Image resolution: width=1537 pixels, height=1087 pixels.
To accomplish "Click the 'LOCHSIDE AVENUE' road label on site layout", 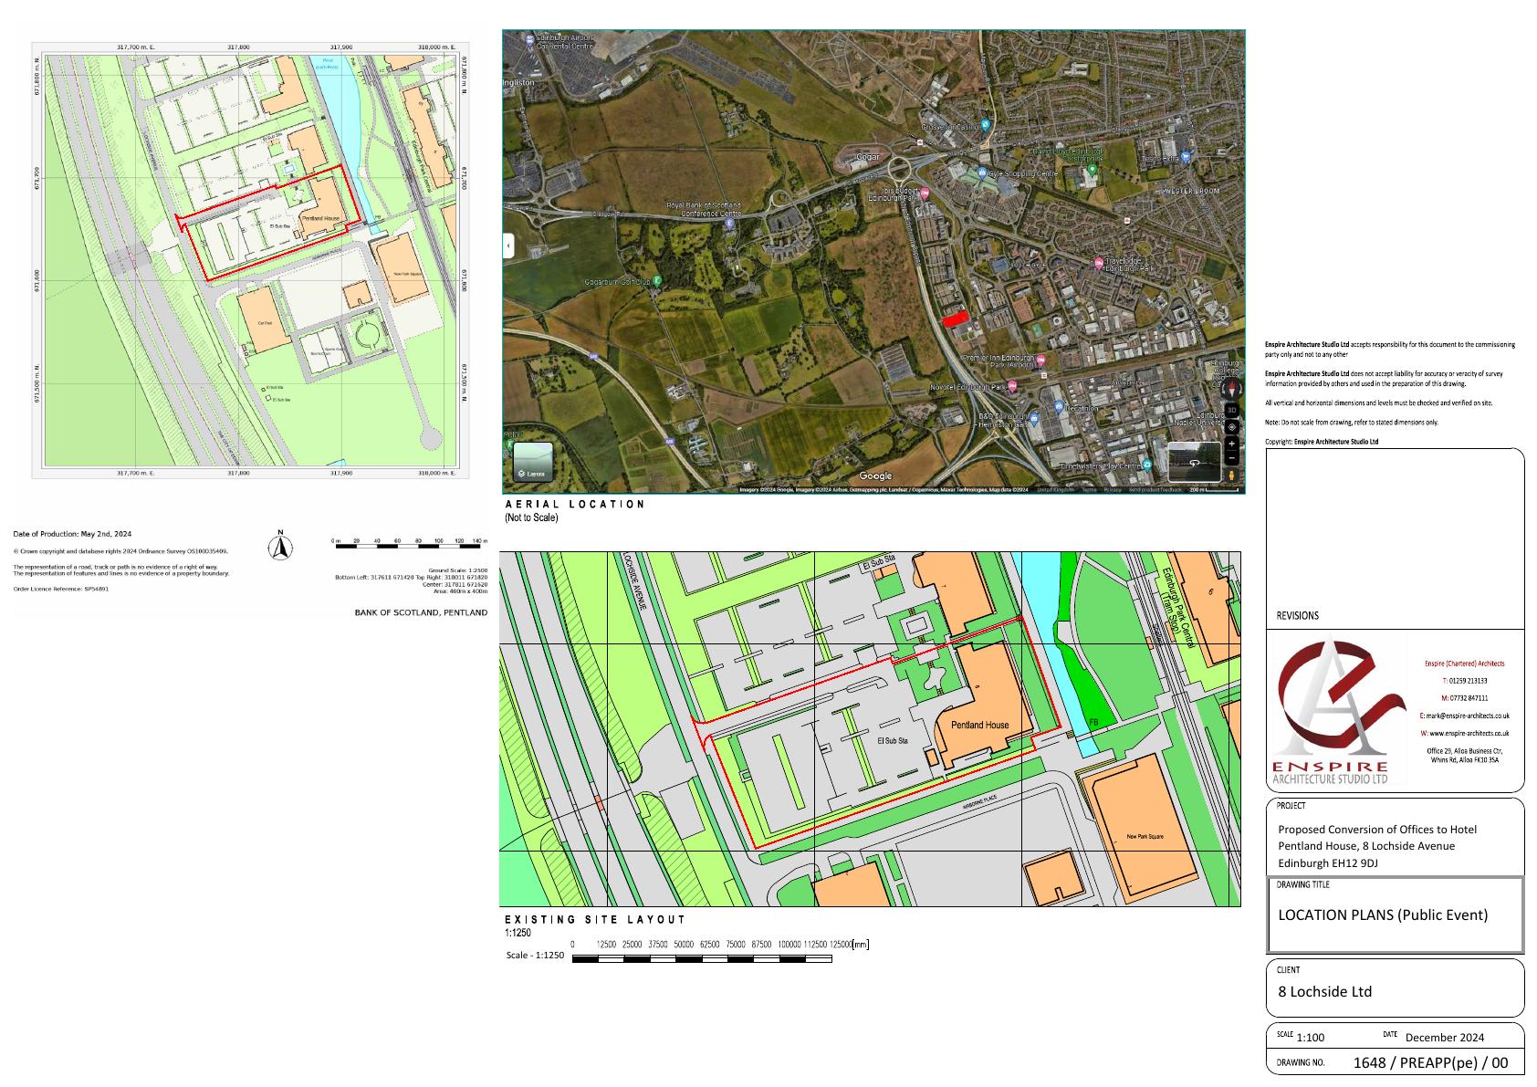I will tap(635, 581).
